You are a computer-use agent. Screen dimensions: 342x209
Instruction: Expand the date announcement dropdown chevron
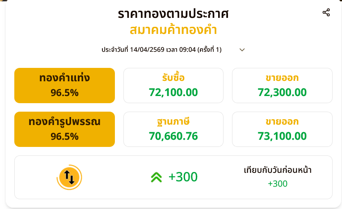point(242,50)
